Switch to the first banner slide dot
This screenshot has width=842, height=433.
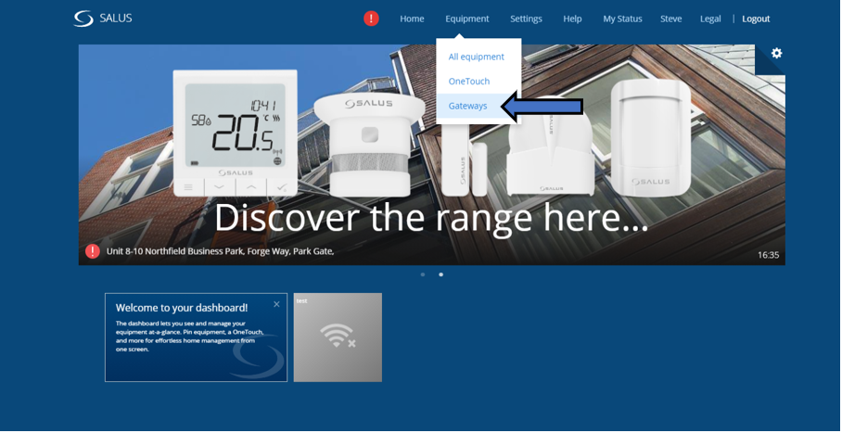[x=423, y=274]
